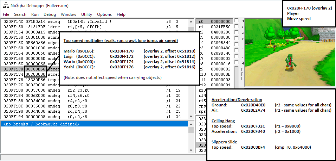Open the File menu
336x161 pixels.
[6, 14]
